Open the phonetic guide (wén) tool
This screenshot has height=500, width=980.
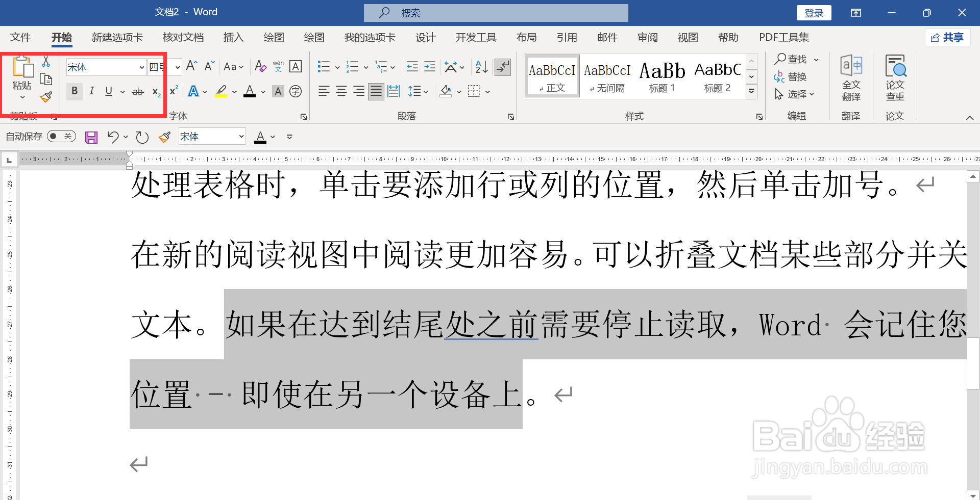(x=278, y=66)
